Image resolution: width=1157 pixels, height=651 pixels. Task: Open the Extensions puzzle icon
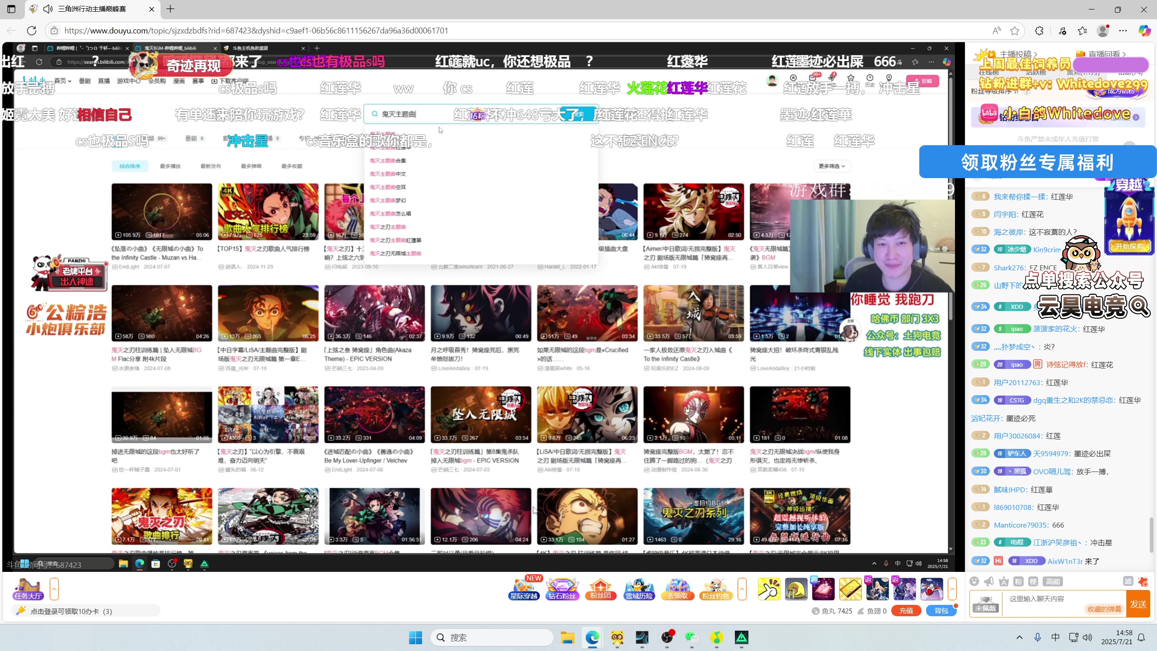click(1039, 30)
